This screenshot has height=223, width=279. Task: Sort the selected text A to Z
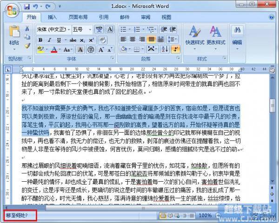point(165,49)
